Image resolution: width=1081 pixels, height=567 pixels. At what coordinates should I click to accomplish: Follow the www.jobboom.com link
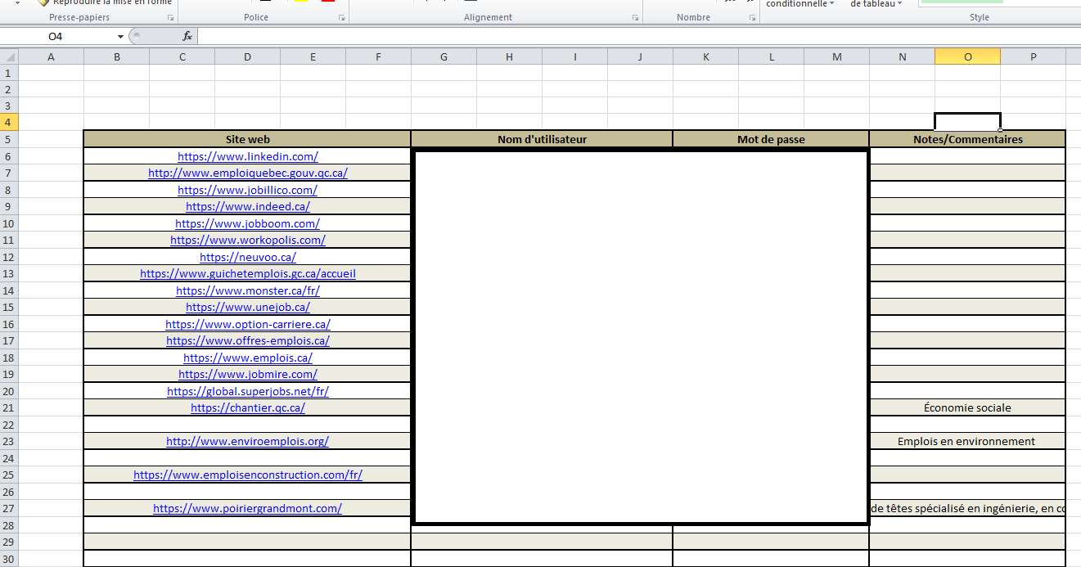(x=248, y=223)
